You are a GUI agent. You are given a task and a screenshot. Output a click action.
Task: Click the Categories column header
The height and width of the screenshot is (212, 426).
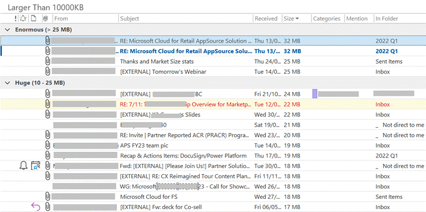(x=327, y=18)
